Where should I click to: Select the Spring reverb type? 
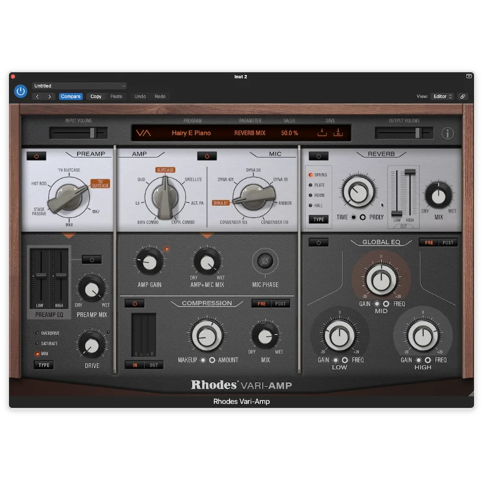pos(318,174)
